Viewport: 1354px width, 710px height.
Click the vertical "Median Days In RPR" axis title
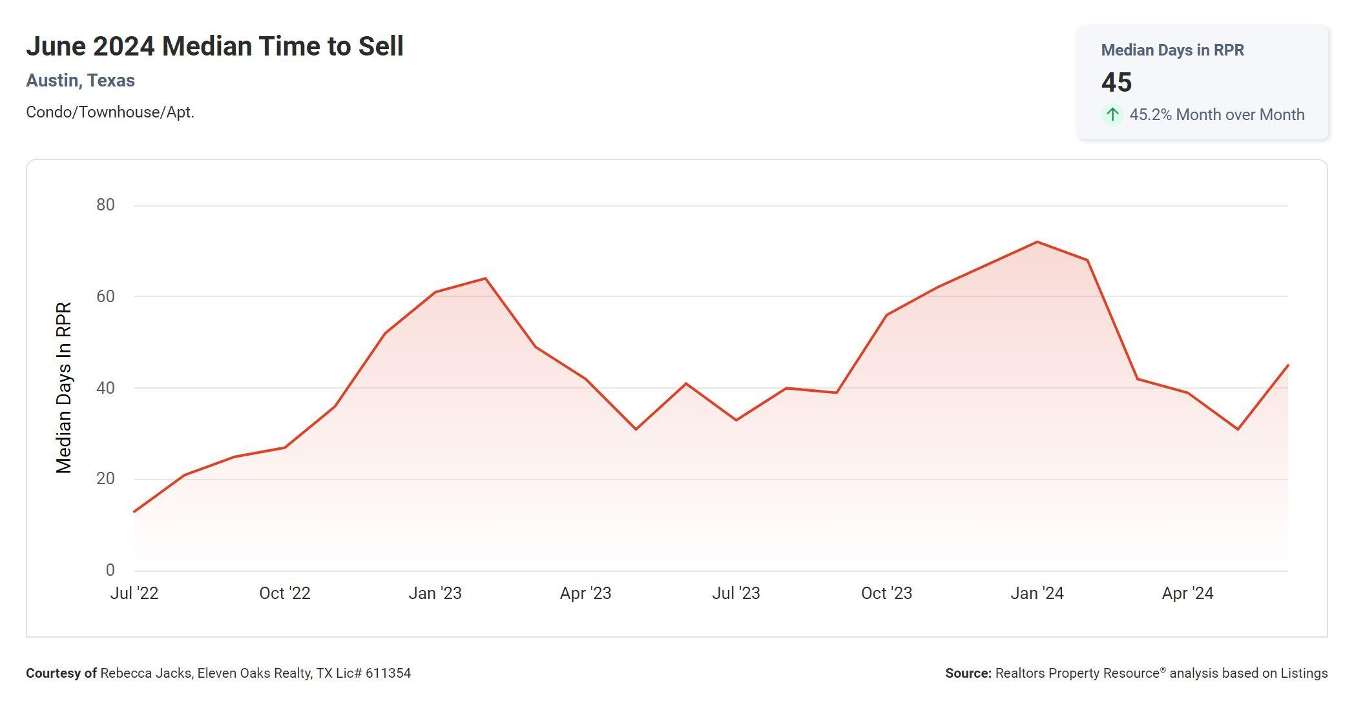point(63,388)
